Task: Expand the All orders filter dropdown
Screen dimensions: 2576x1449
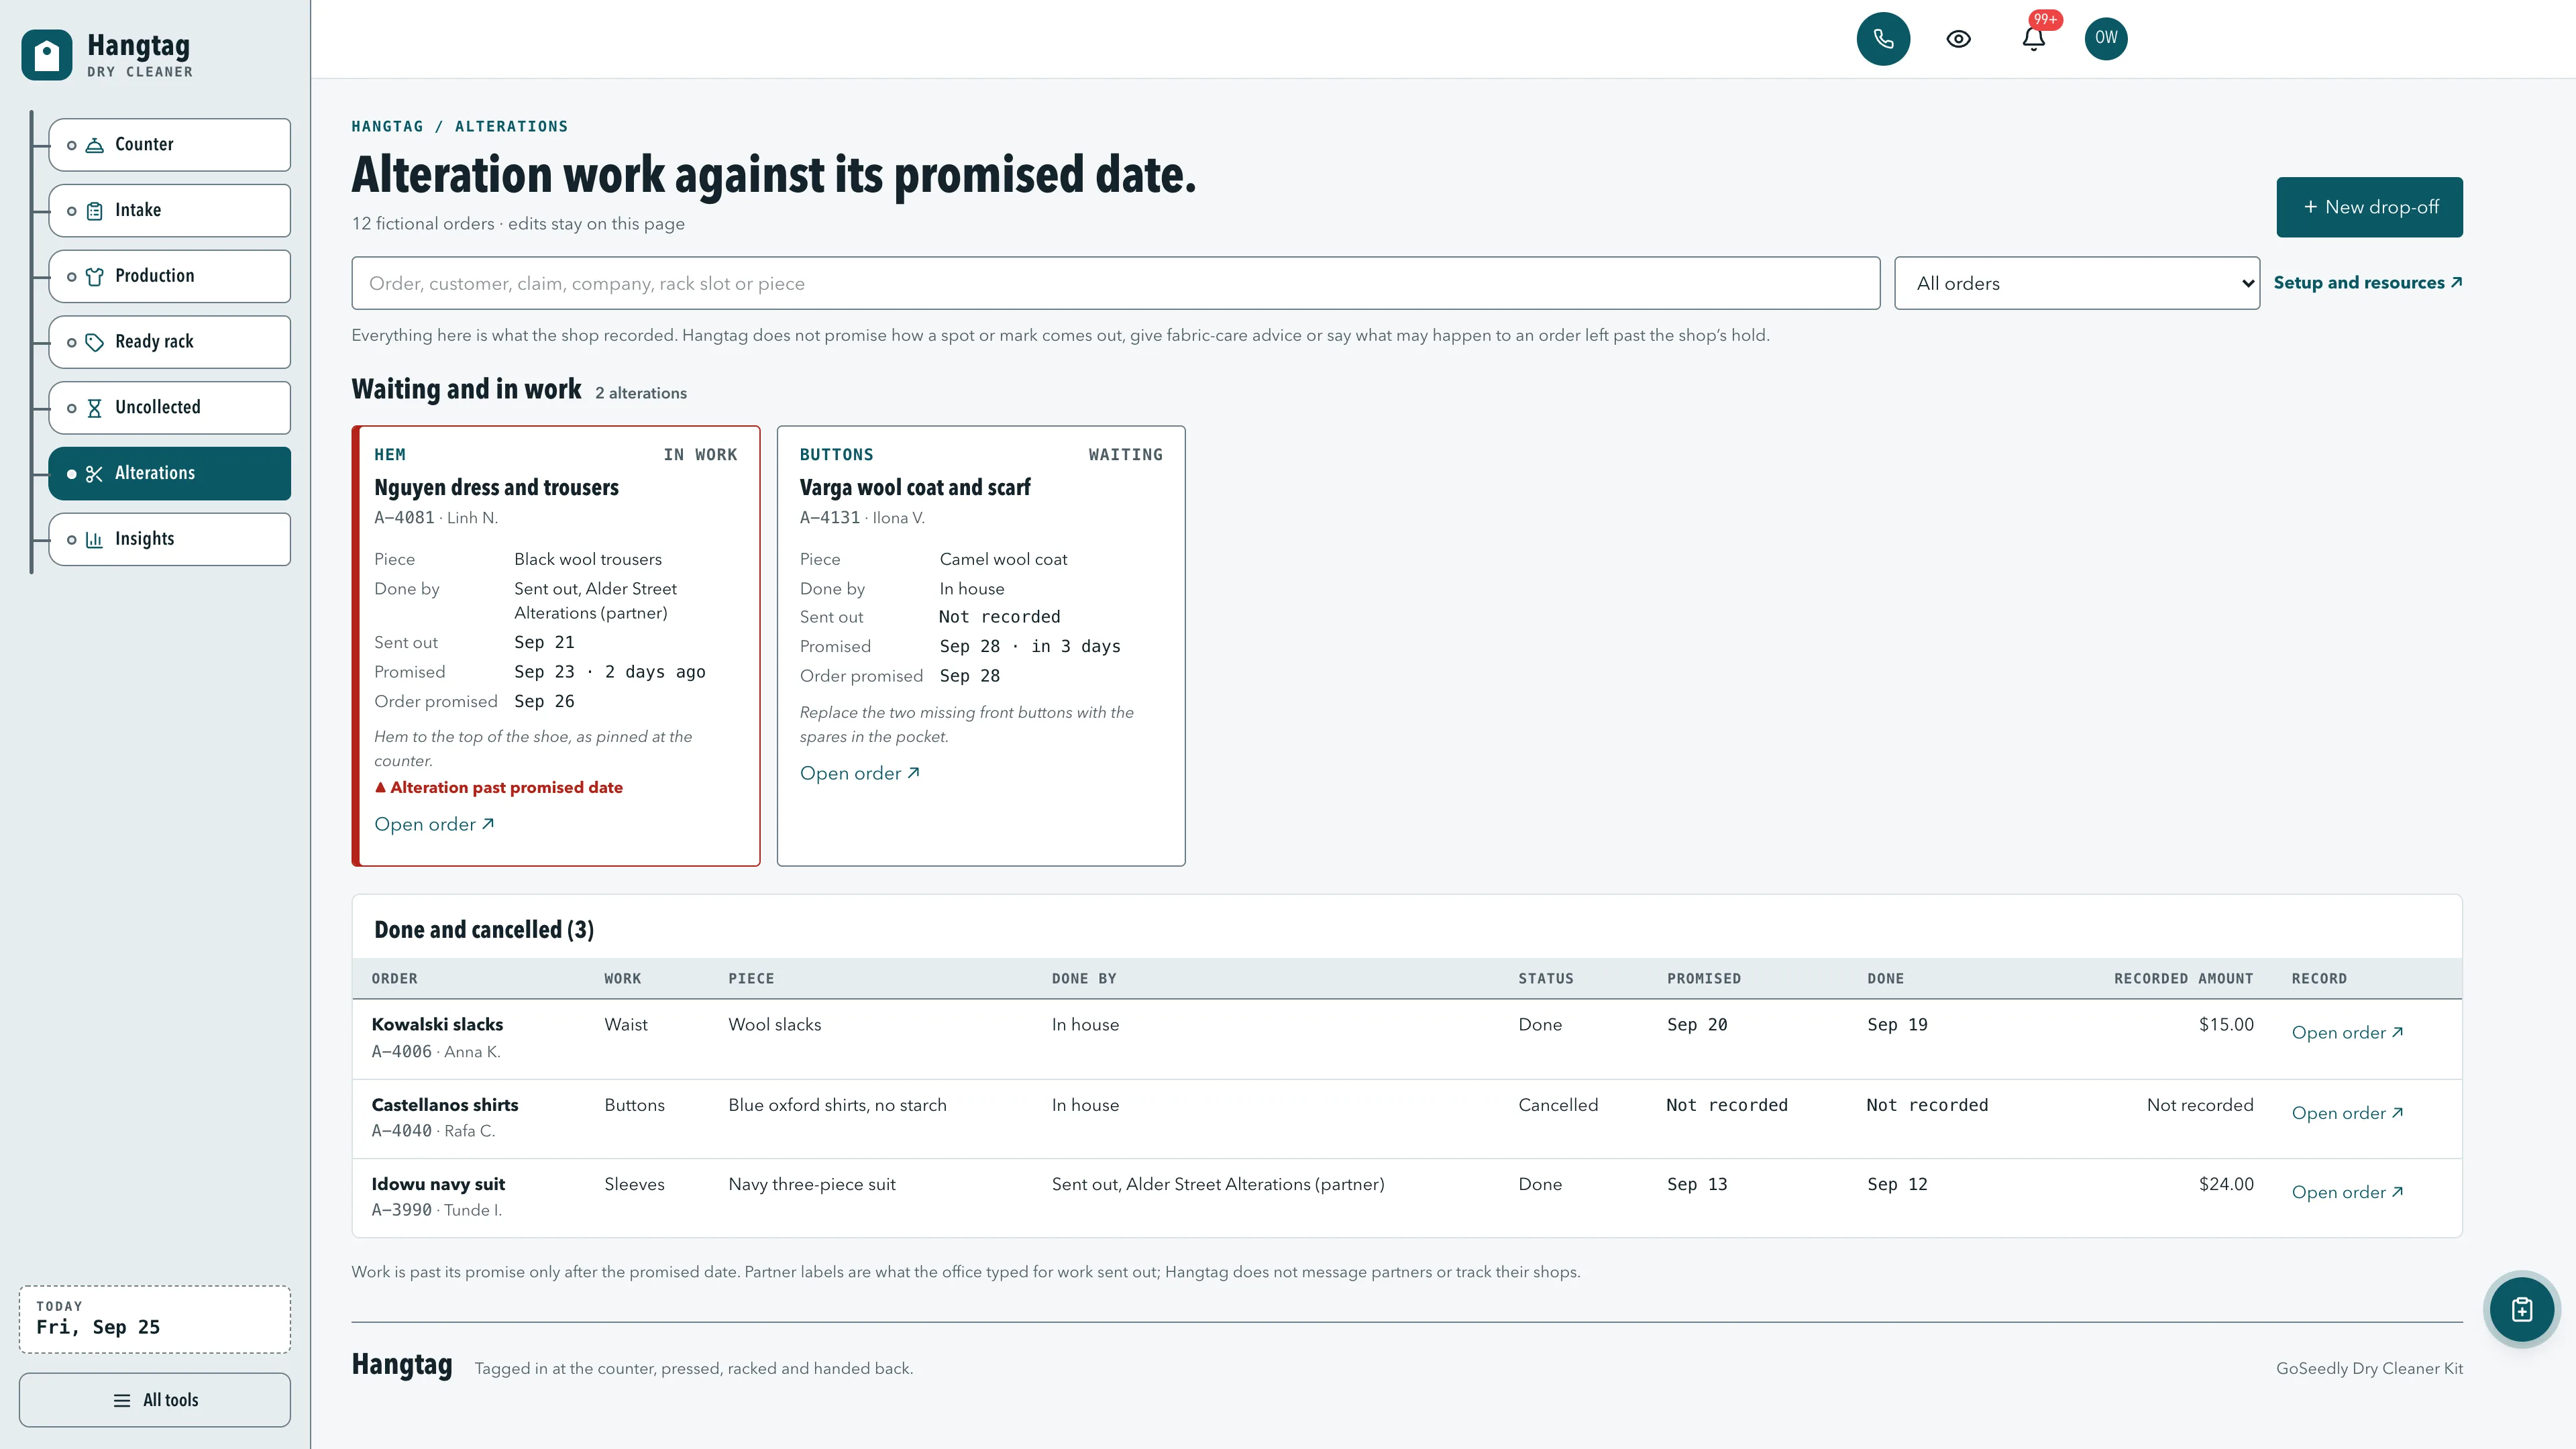Action: (2076, 283)
